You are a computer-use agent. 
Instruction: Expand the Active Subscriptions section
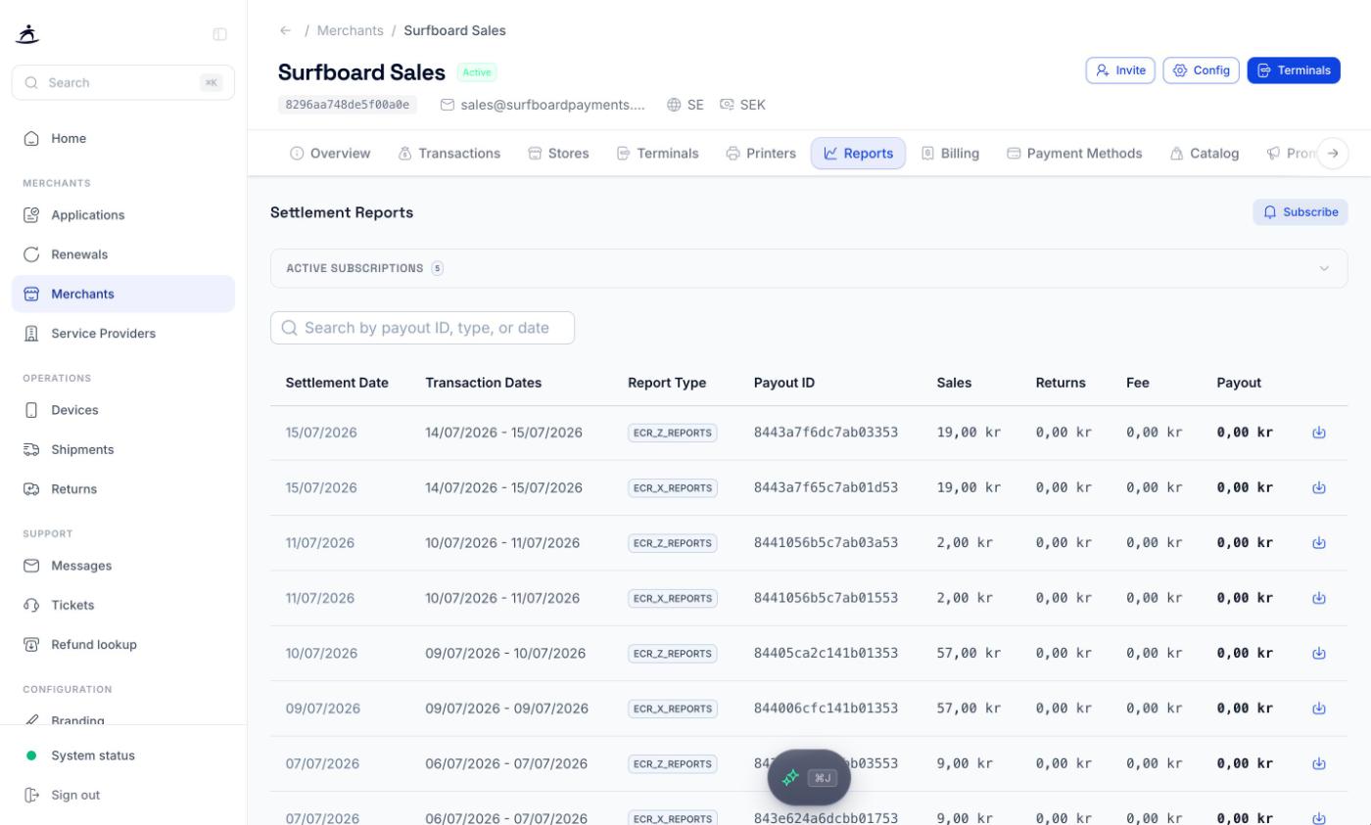(x=809, y=268)
